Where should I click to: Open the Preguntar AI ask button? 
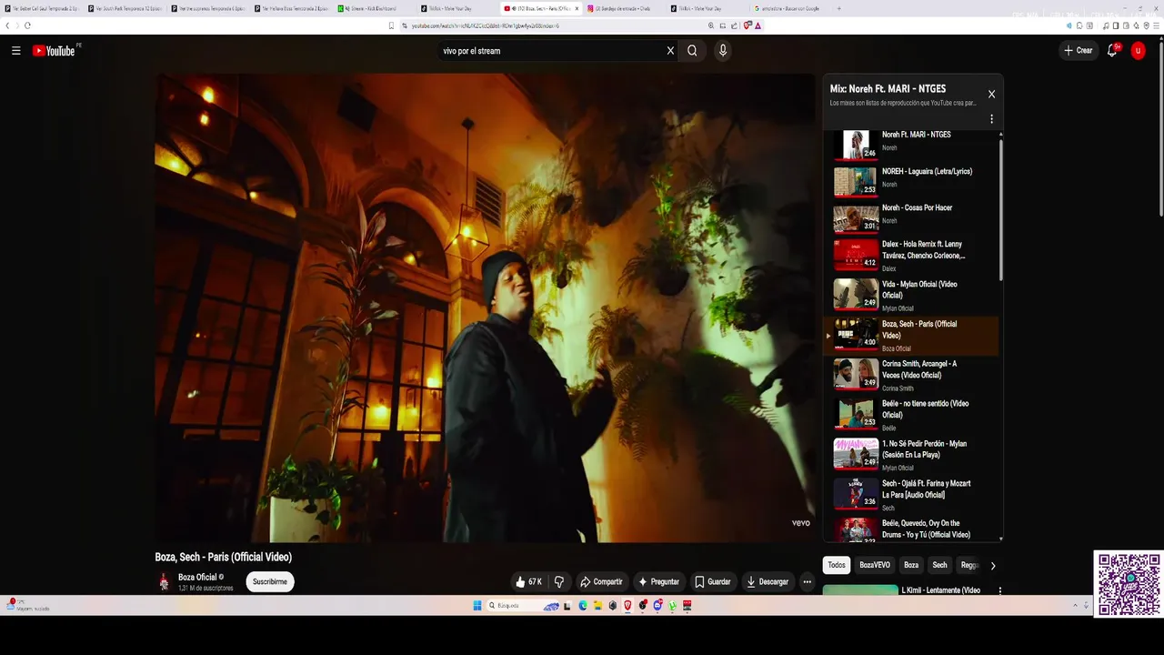pyautogui.click(x=658, y=581)
